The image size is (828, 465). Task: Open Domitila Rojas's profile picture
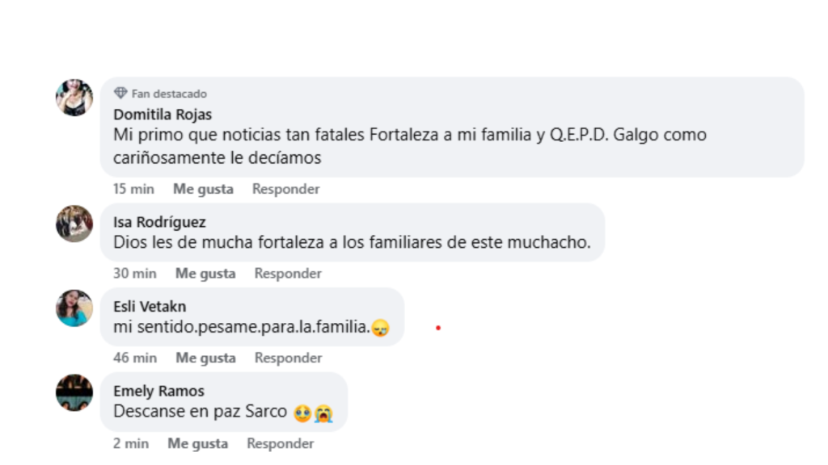pyautogui.click(x=74, y=94)
